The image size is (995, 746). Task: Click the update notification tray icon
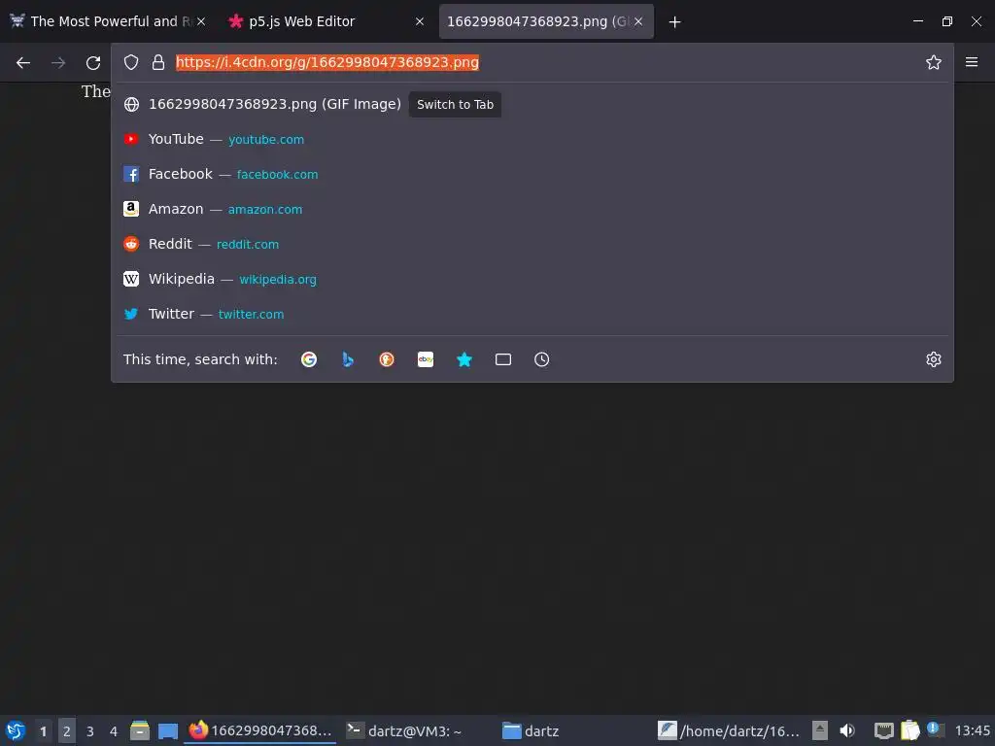935,729
